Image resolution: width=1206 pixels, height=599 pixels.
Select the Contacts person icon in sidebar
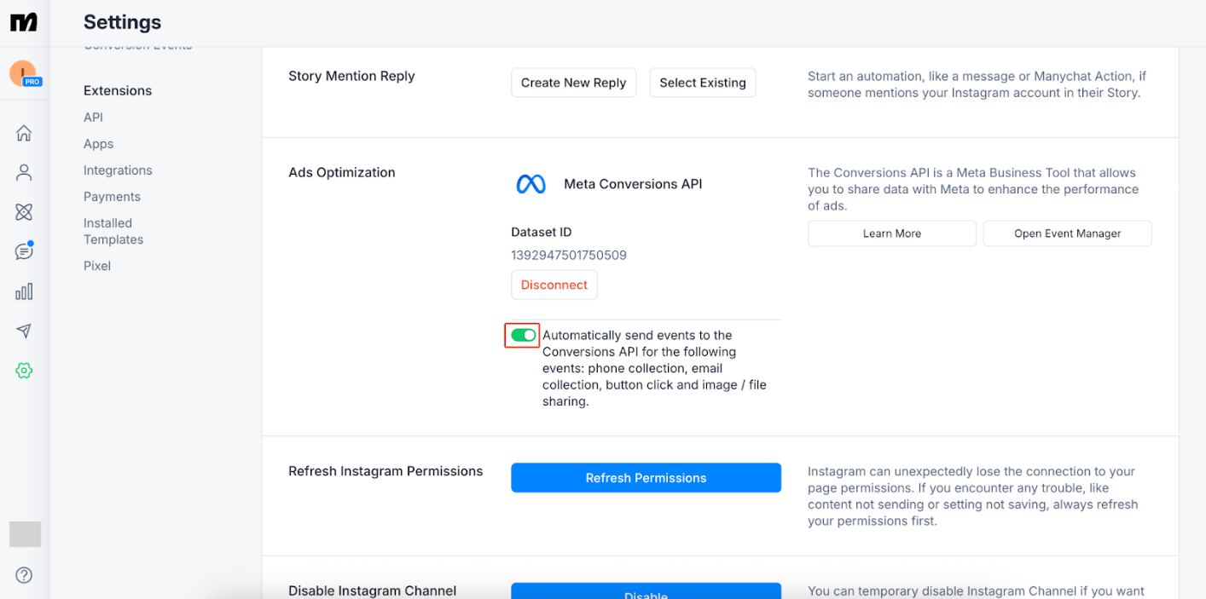click(24, 172)
